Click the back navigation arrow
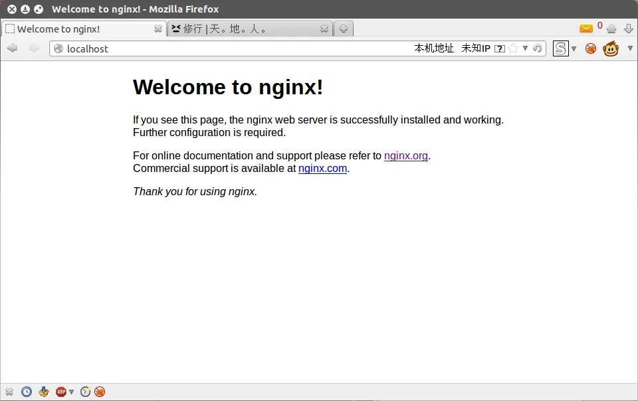Image resolution: width=638 pixels, height=401 pixels. pos(12,48)
